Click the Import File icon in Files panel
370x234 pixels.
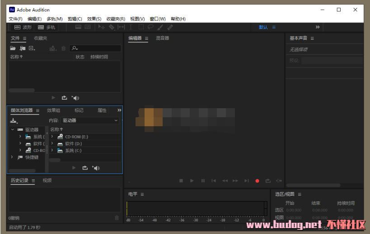click(22, 48)
